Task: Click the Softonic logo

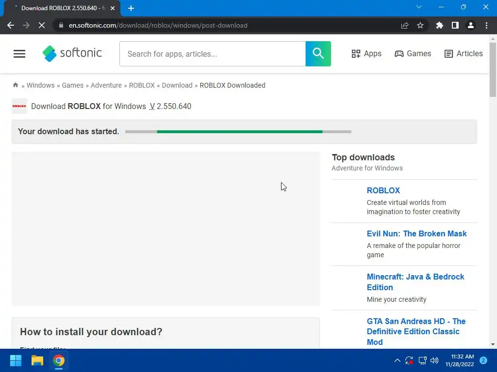Action: click(72, 53)
